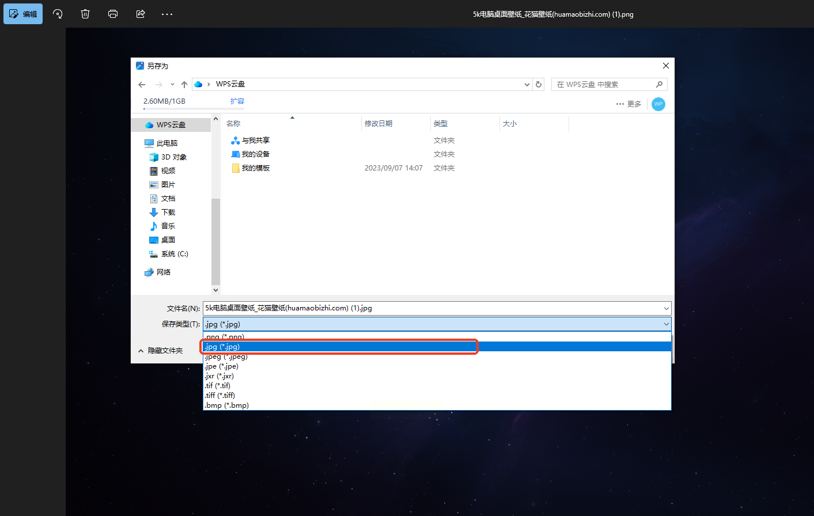Go back using the back arrow in dialog
The width and height of the screenshot is (814, 516).
[142, 85]
